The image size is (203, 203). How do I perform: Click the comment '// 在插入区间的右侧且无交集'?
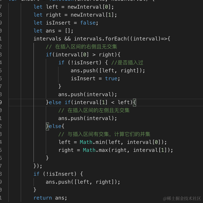(81, 47)
